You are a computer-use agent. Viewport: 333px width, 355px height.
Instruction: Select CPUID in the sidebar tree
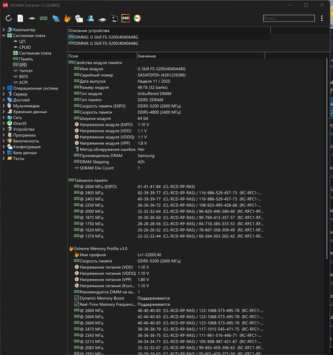point(25,47)
